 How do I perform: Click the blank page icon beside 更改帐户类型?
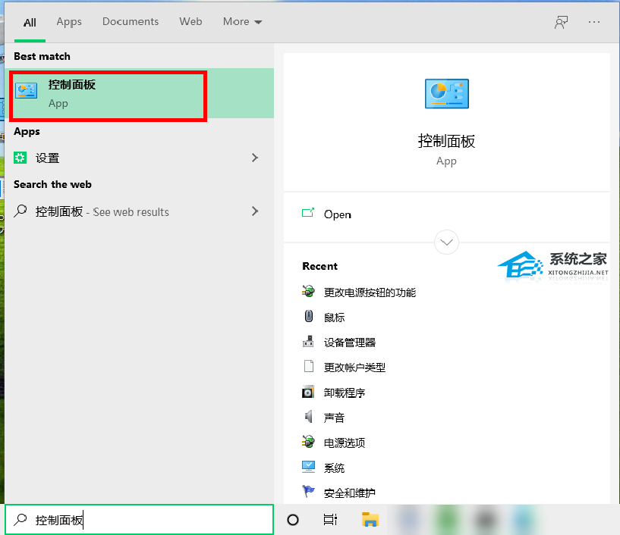[308, 366]
